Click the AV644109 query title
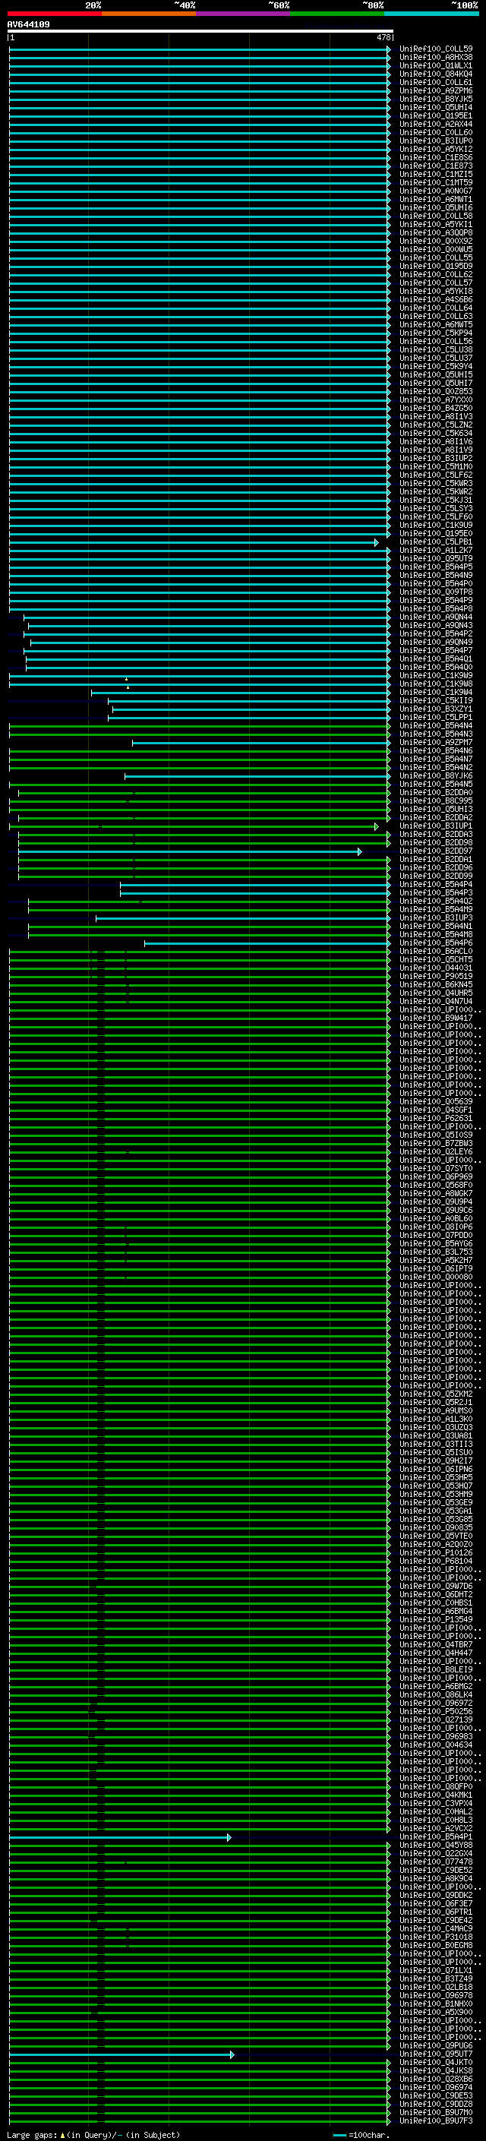The width and height of the screenshot is (486, 2141). pyautogui.click(x=28, y=24)
